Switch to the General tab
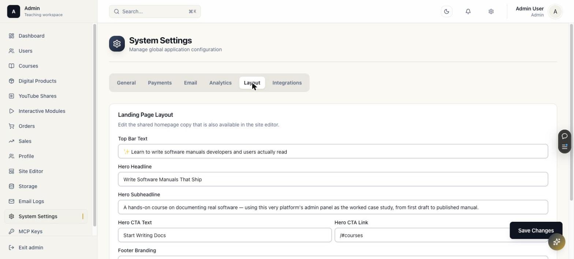 tap(126, 83)
